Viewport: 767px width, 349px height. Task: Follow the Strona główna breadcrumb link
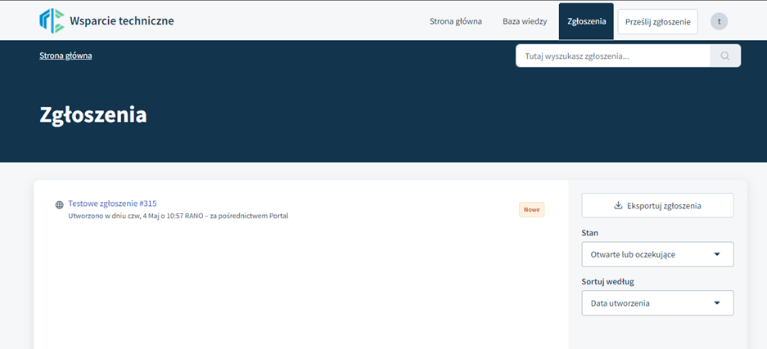(65, 56)
